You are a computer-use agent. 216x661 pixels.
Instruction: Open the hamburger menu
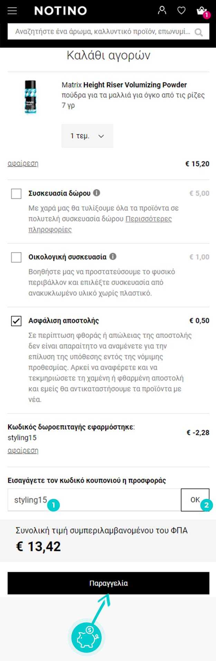[x=12, y=10]
